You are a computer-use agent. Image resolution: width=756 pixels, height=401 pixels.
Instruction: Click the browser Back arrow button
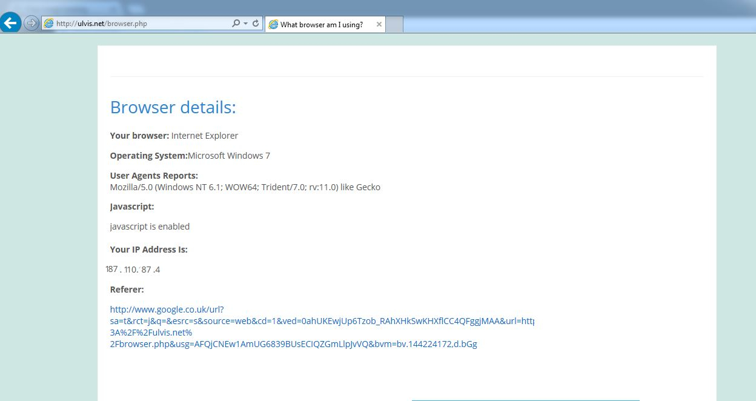(x=10, y=24)
